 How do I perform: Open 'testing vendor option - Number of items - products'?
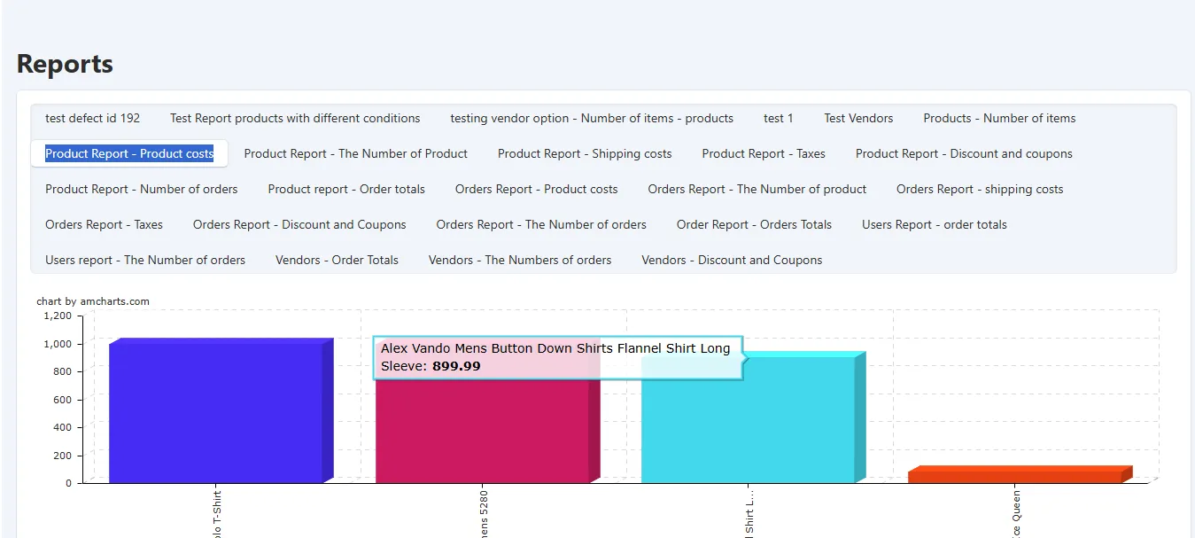click(592, 118)
